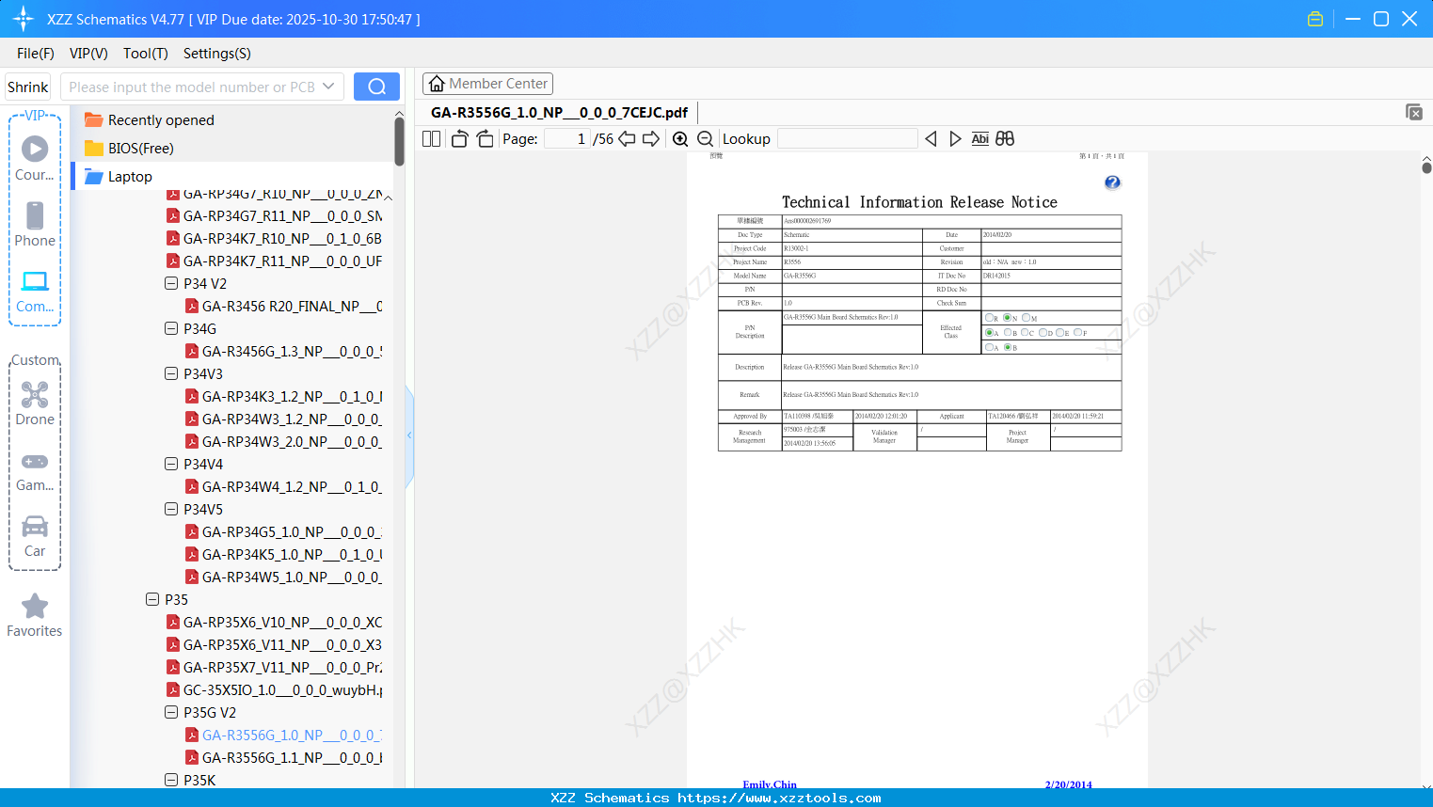The height and width of the screenshot is (807, 1433).
Task: Zoom out of the PDF
Action: pyautogui.click(x=705, y=138)
